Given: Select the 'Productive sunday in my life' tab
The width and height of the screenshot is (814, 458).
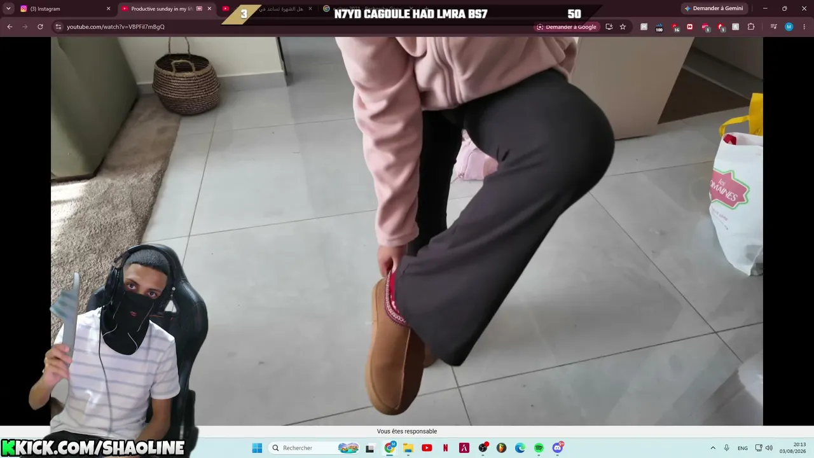Looking at the screenshot, I should click(167, 9).
